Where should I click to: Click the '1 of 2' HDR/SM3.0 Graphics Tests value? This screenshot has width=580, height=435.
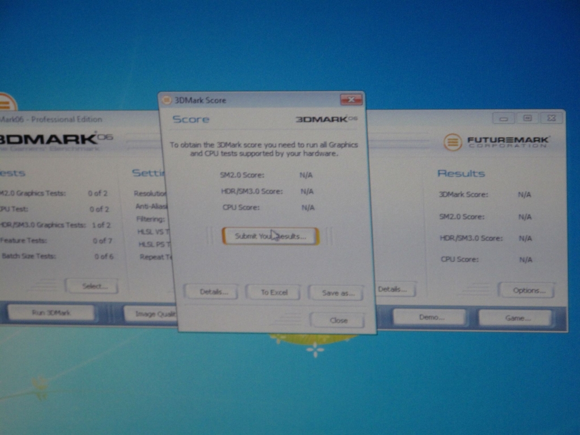click(101, 225)
